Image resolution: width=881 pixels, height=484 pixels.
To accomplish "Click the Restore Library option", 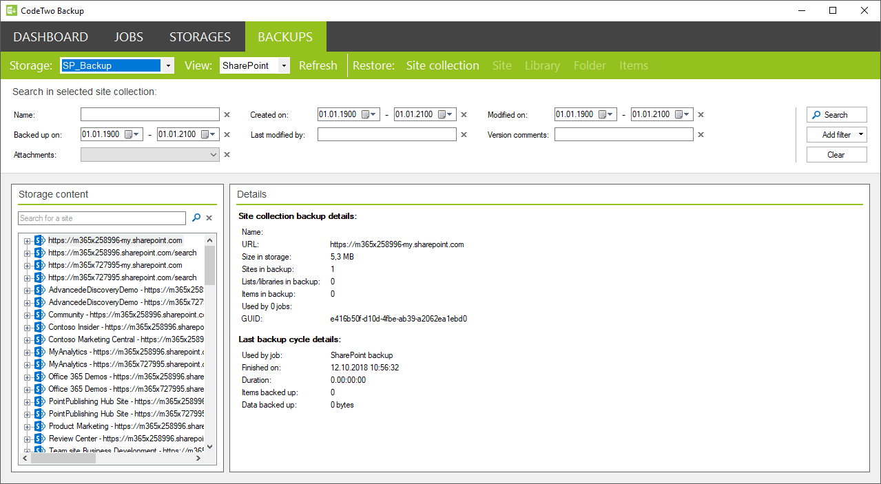I will [542, 65].
